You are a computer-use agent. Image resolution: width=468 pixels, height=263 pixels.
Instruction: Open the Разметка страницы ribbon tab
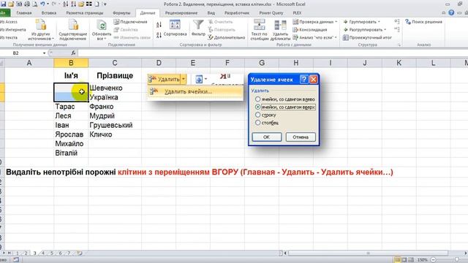(x=85, y=13)
